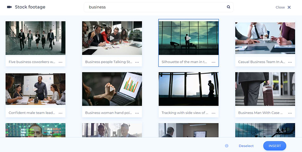Open options menu for Confident male team lead

click(x=60, y=113)
